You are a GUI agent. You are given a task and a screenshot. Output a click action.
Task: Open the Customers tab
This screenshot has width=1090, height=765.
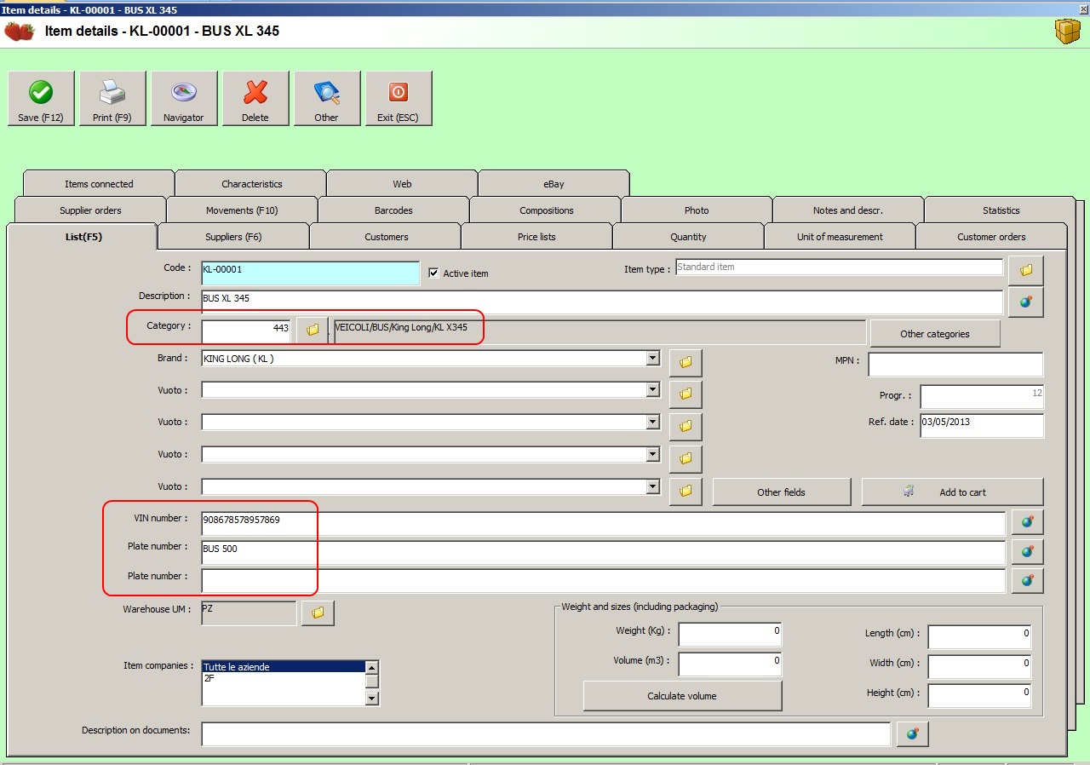pyautogui.click(x=386, y=237)
